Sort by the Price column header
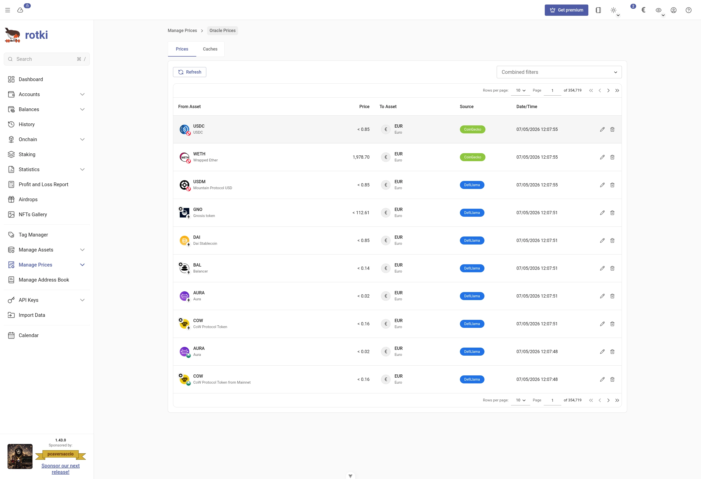701x479 pixels. click(x=364, y=107)
